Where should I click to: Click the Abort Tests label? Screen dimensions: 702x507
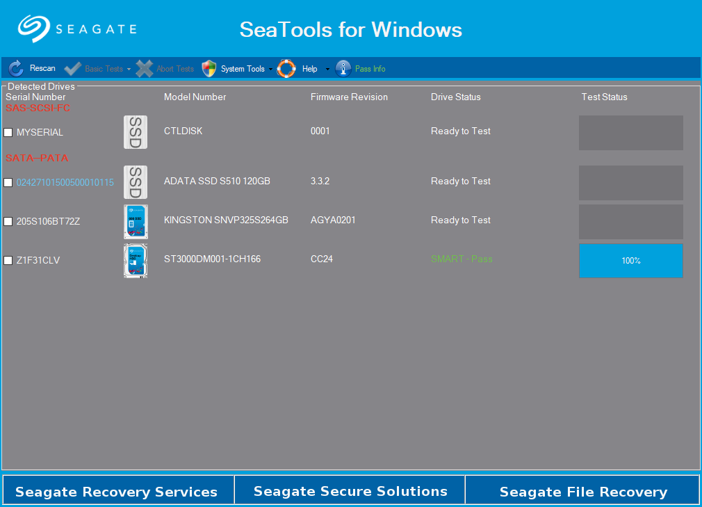coord(175,69)
